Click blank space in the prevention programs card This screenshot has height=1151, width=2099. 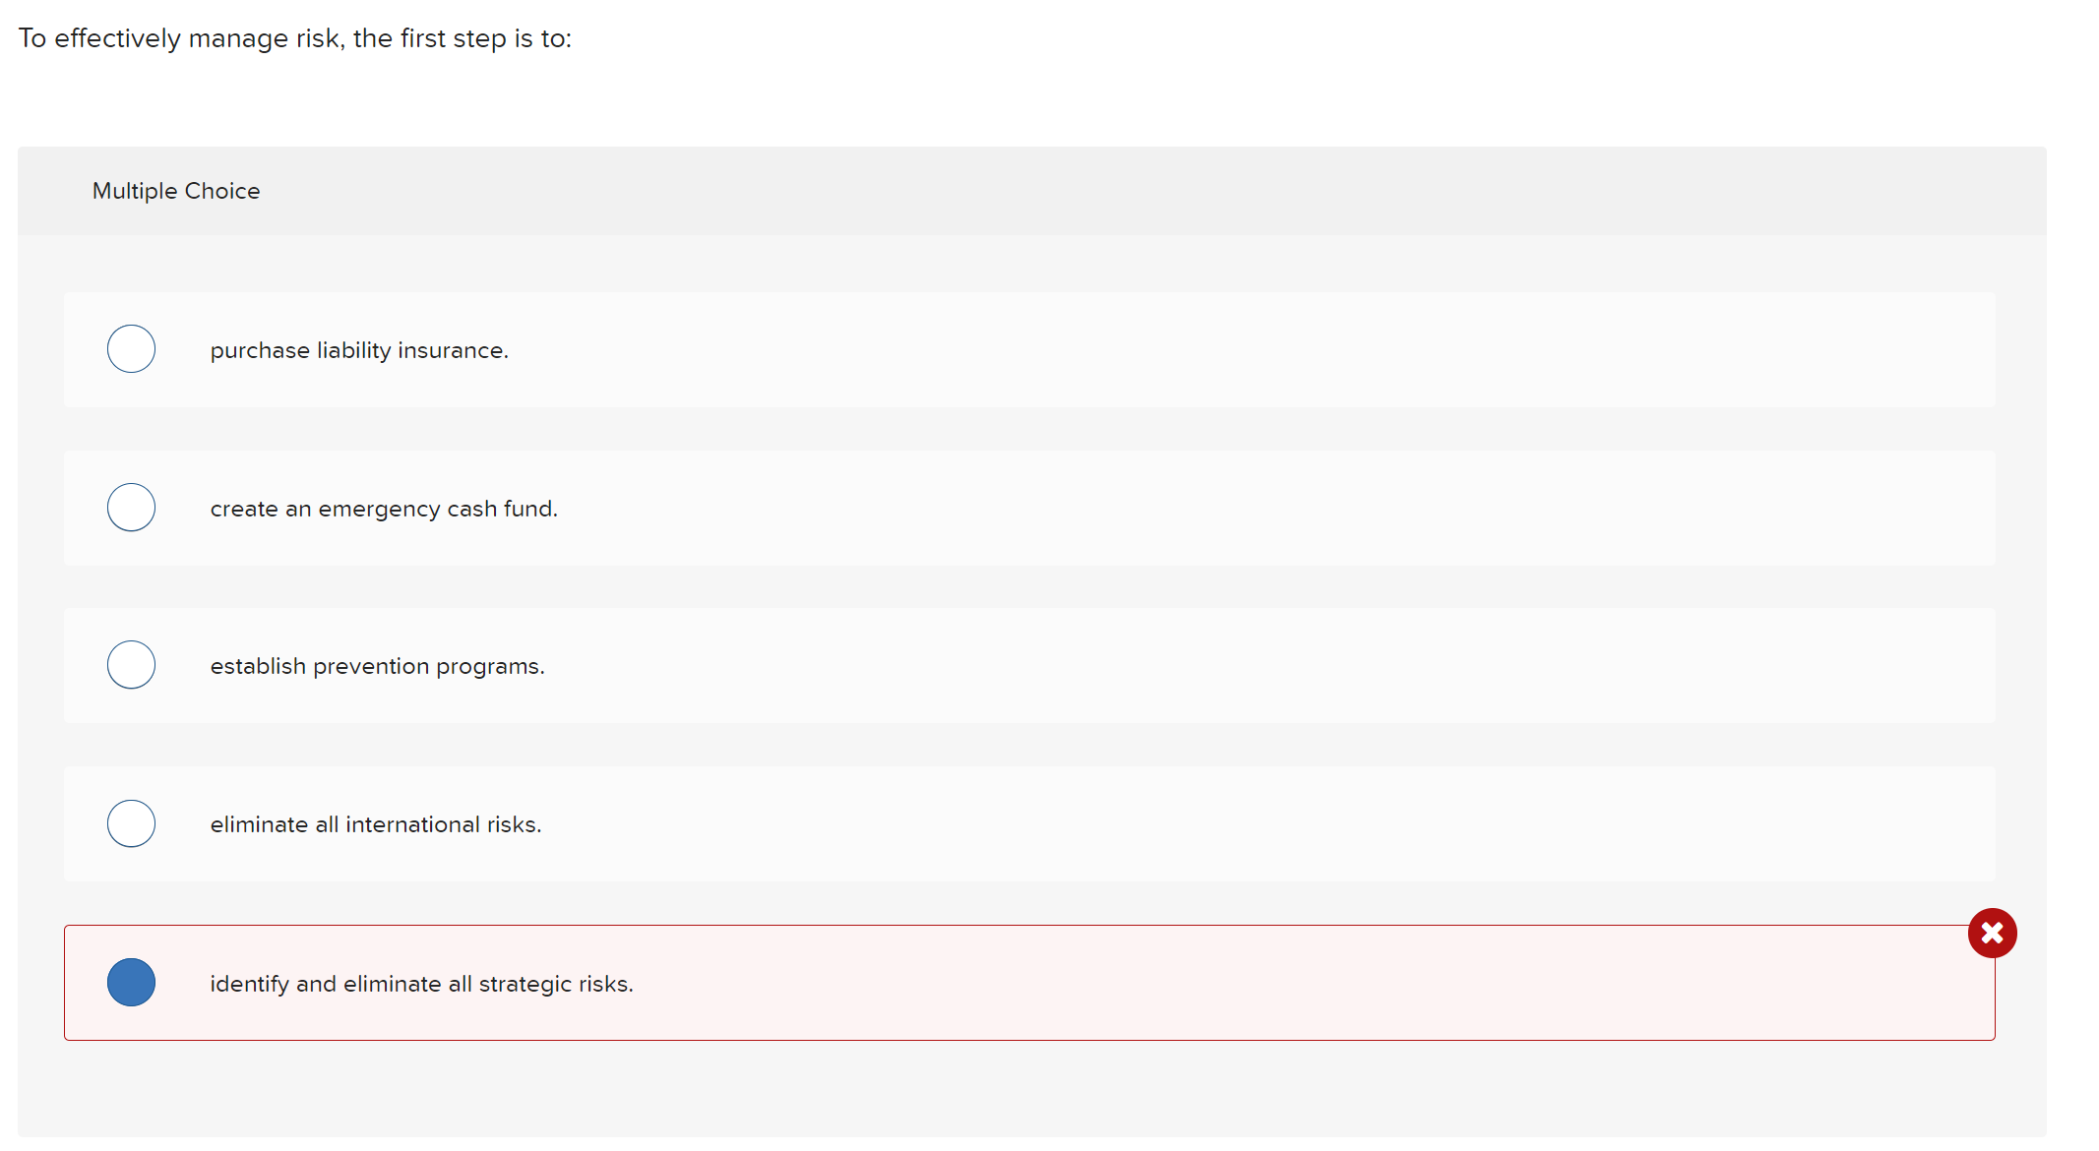point(1181,666)
